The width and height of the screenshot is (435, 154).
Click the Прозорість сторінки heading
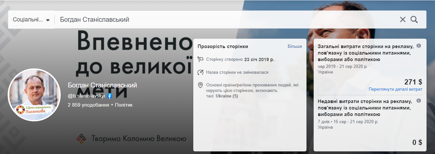[223, 46]
